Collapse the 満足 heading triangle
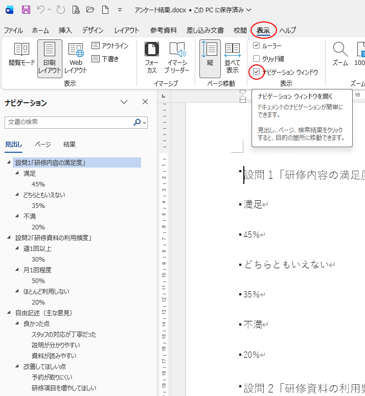The height and width of the screenshot is (396, 365). 17,173
